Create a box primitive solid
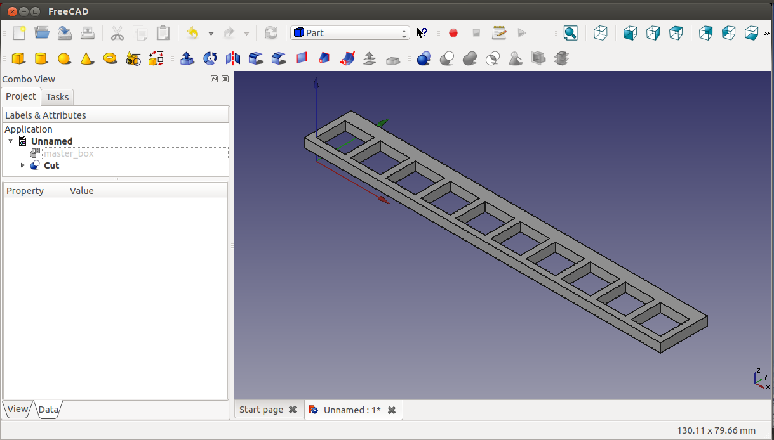The image size is (774, 440). (x=18, y=59)
